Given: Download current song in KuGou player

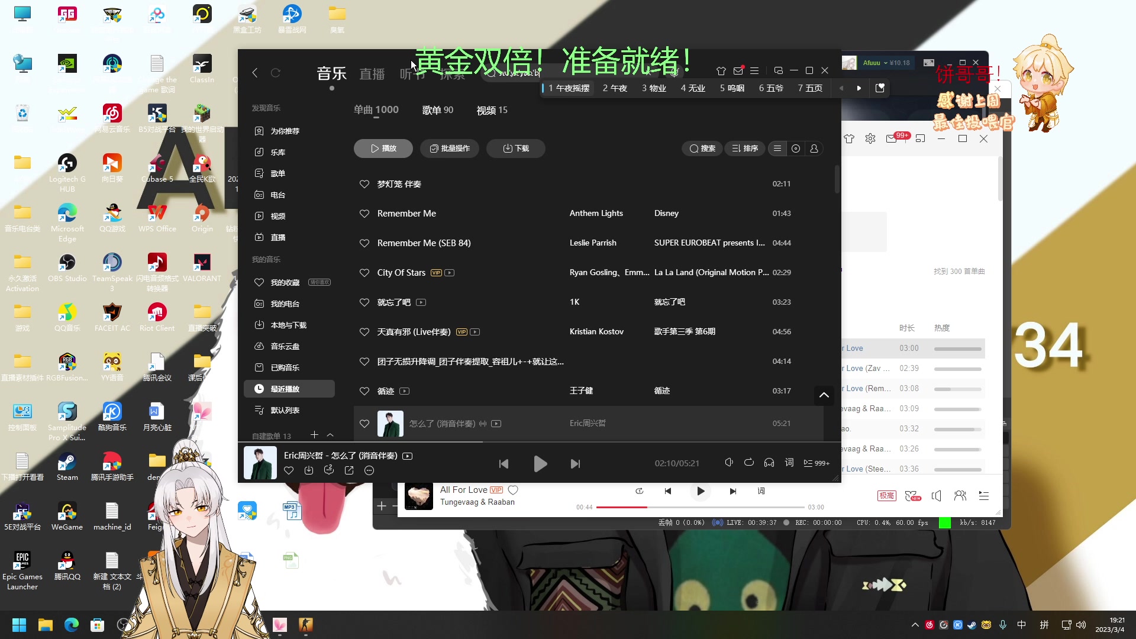Looking at the screenshot, I should tap(309, 470).
